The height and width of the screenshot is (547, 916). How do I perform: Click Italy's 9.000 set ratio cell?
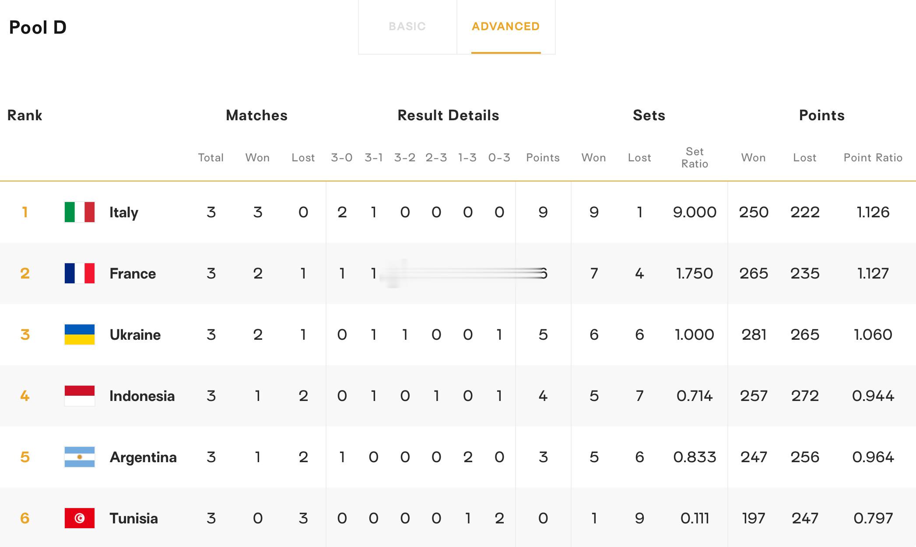point(695,213)
